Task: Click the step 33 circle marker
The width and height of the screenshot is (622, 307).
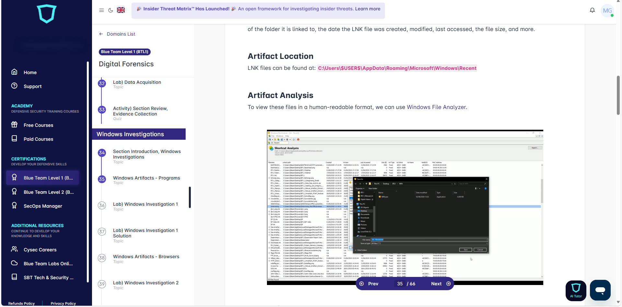Action: [x=102, y=110]
